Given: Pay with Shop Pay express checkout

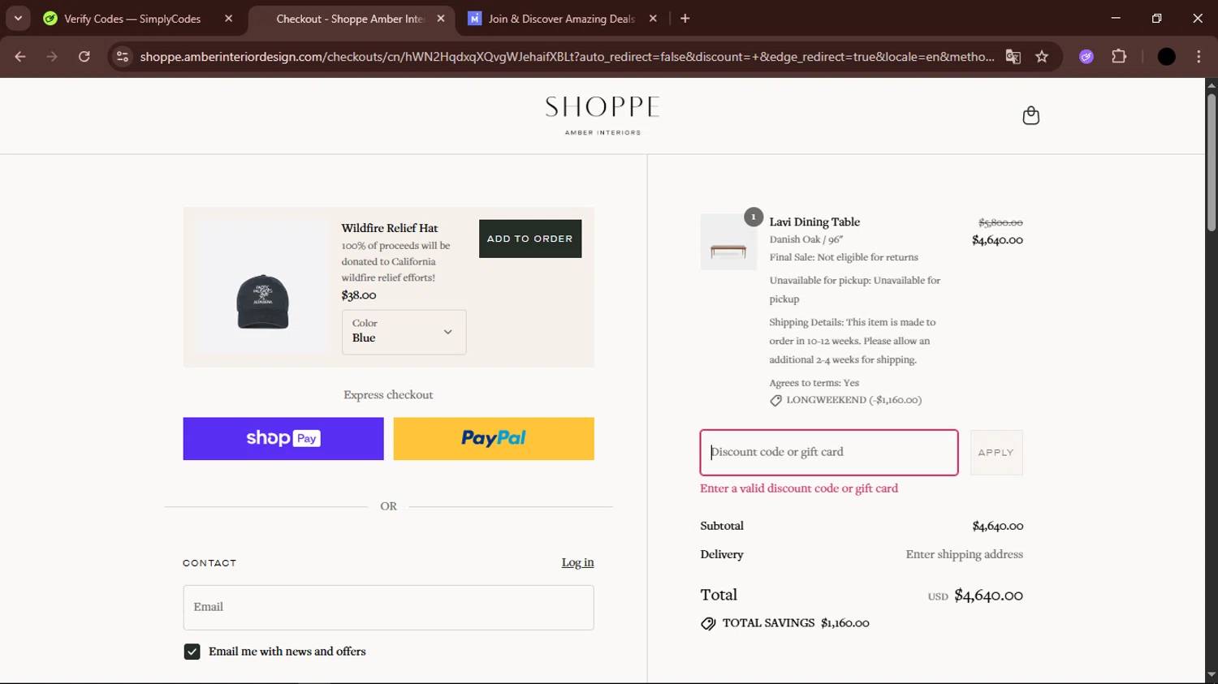Looking at the screenshot, I should tap(283, 439).
